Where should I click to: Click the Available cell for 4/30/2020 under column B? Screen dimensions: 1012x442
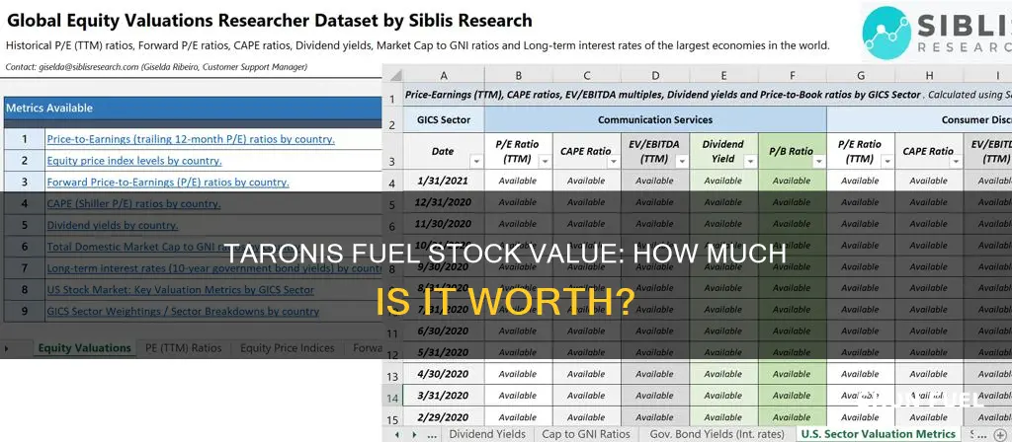(518, 374)
